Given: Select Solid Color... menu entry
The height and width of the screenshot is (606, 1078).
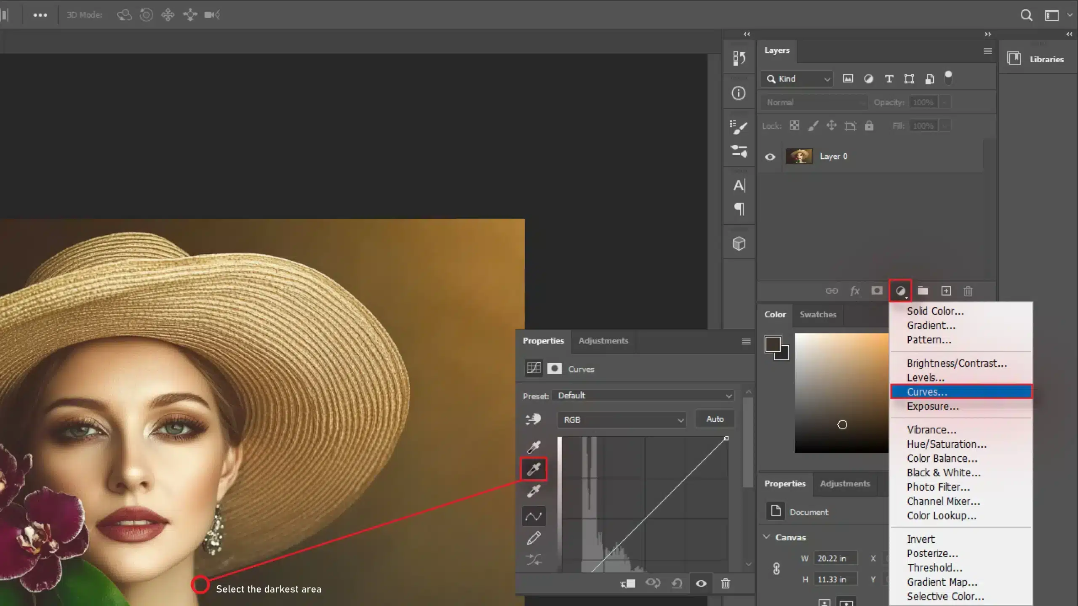Looking at the screenshot, I should coord(935,311).
